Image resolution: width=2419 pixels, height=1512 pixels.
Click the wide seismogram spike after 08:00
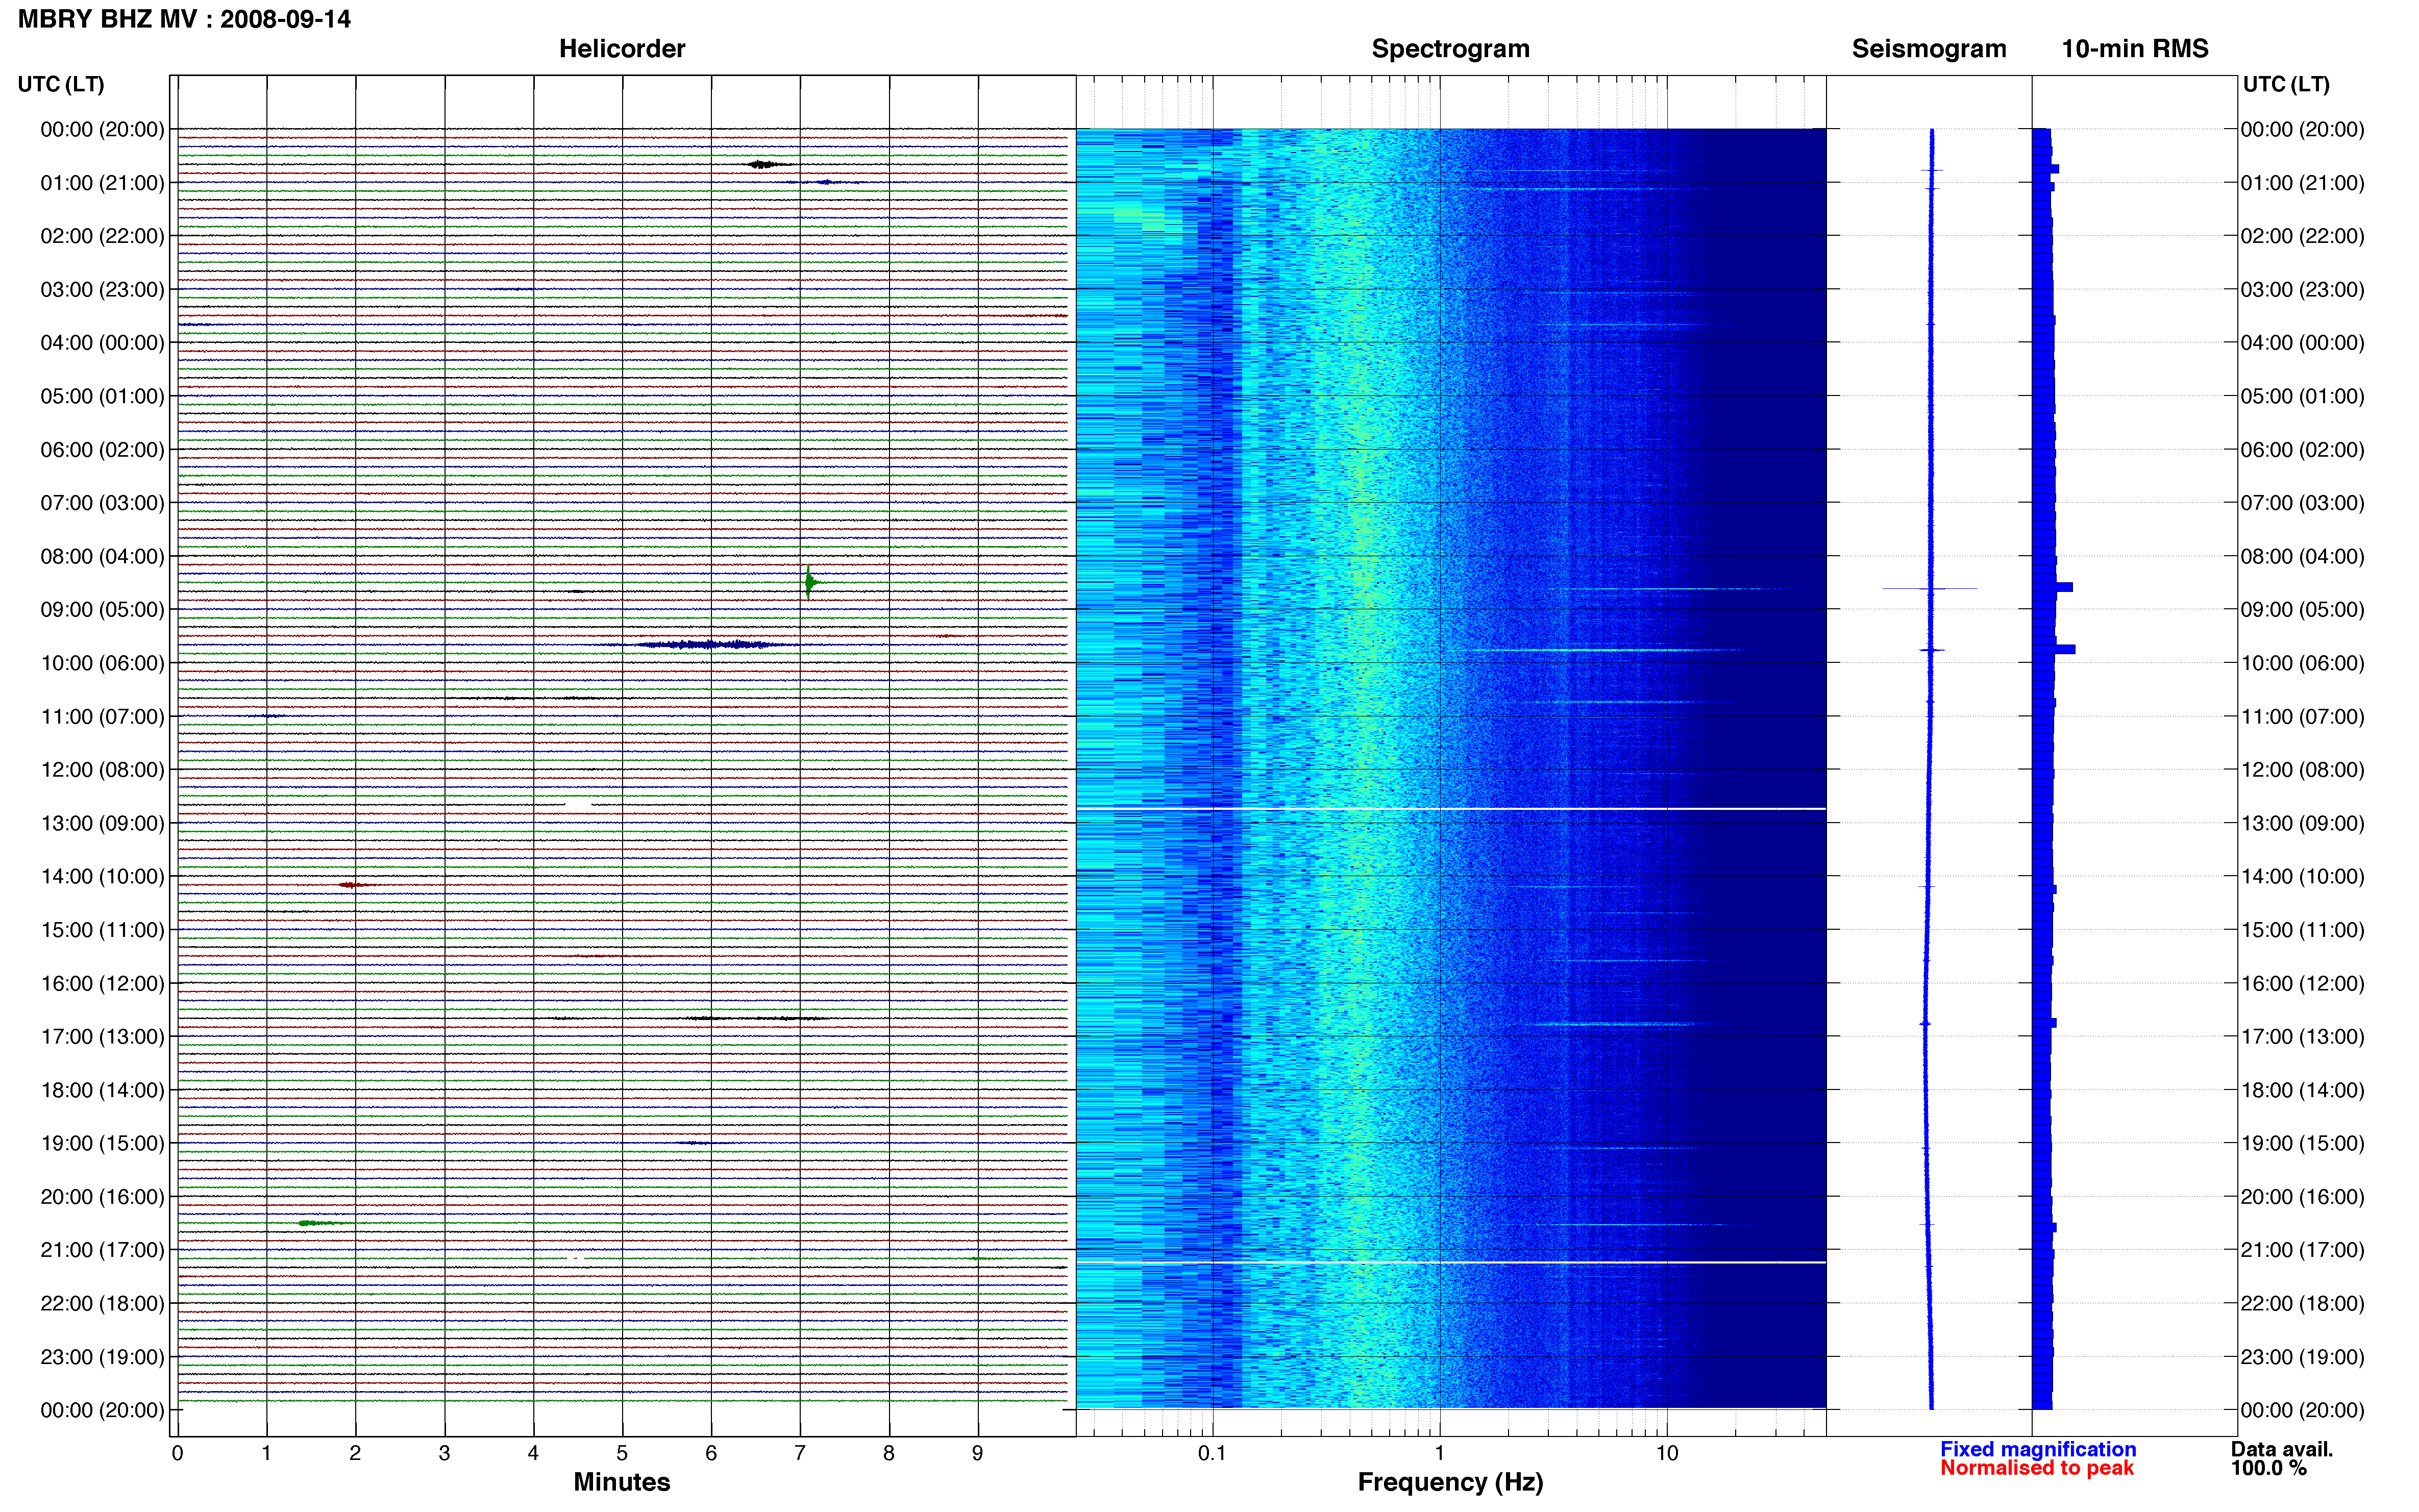(x=1930, y=588)
